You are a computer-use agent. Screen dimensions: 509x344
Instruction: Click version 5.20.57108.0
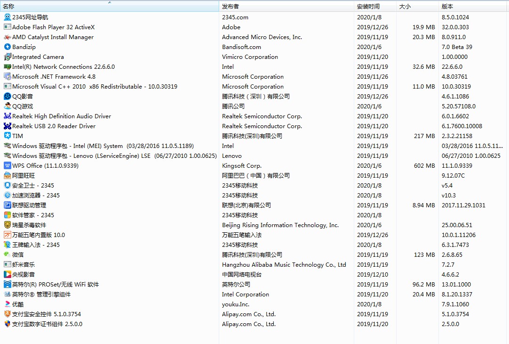tap(458, 106)
